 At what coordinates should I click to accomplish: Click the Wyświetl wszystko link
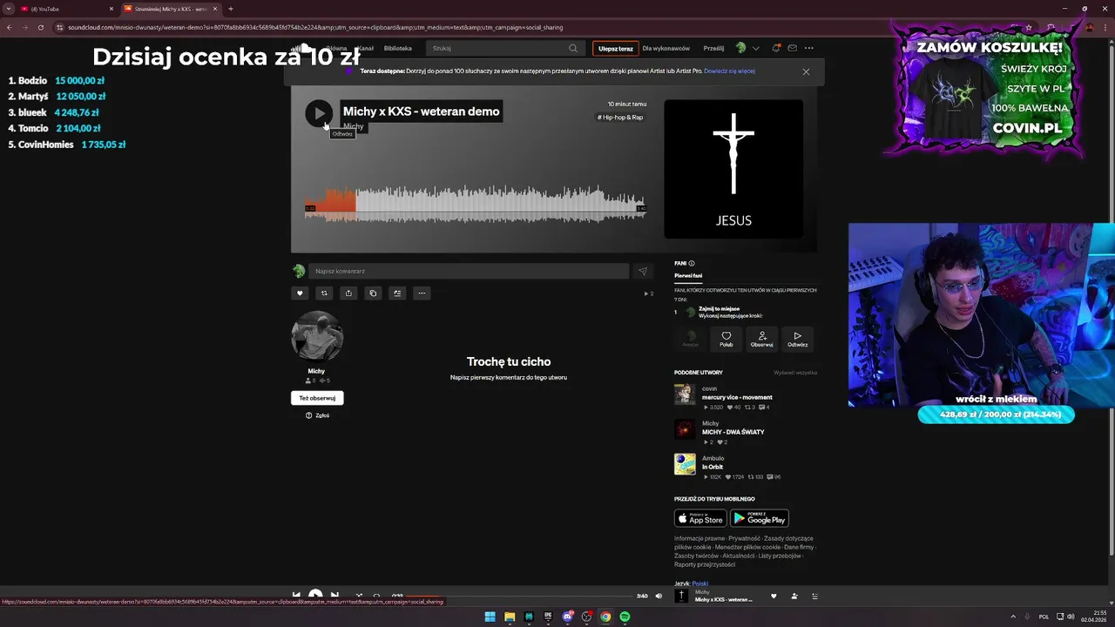point(795,373)
